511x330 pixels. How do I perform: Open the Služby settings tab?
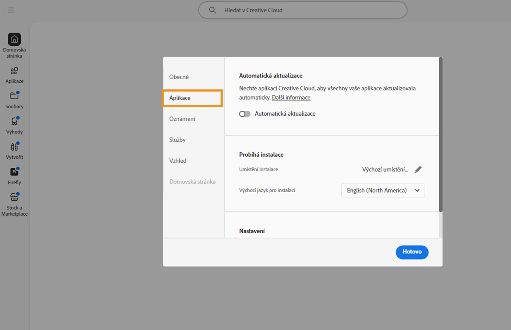coord(177,140)
